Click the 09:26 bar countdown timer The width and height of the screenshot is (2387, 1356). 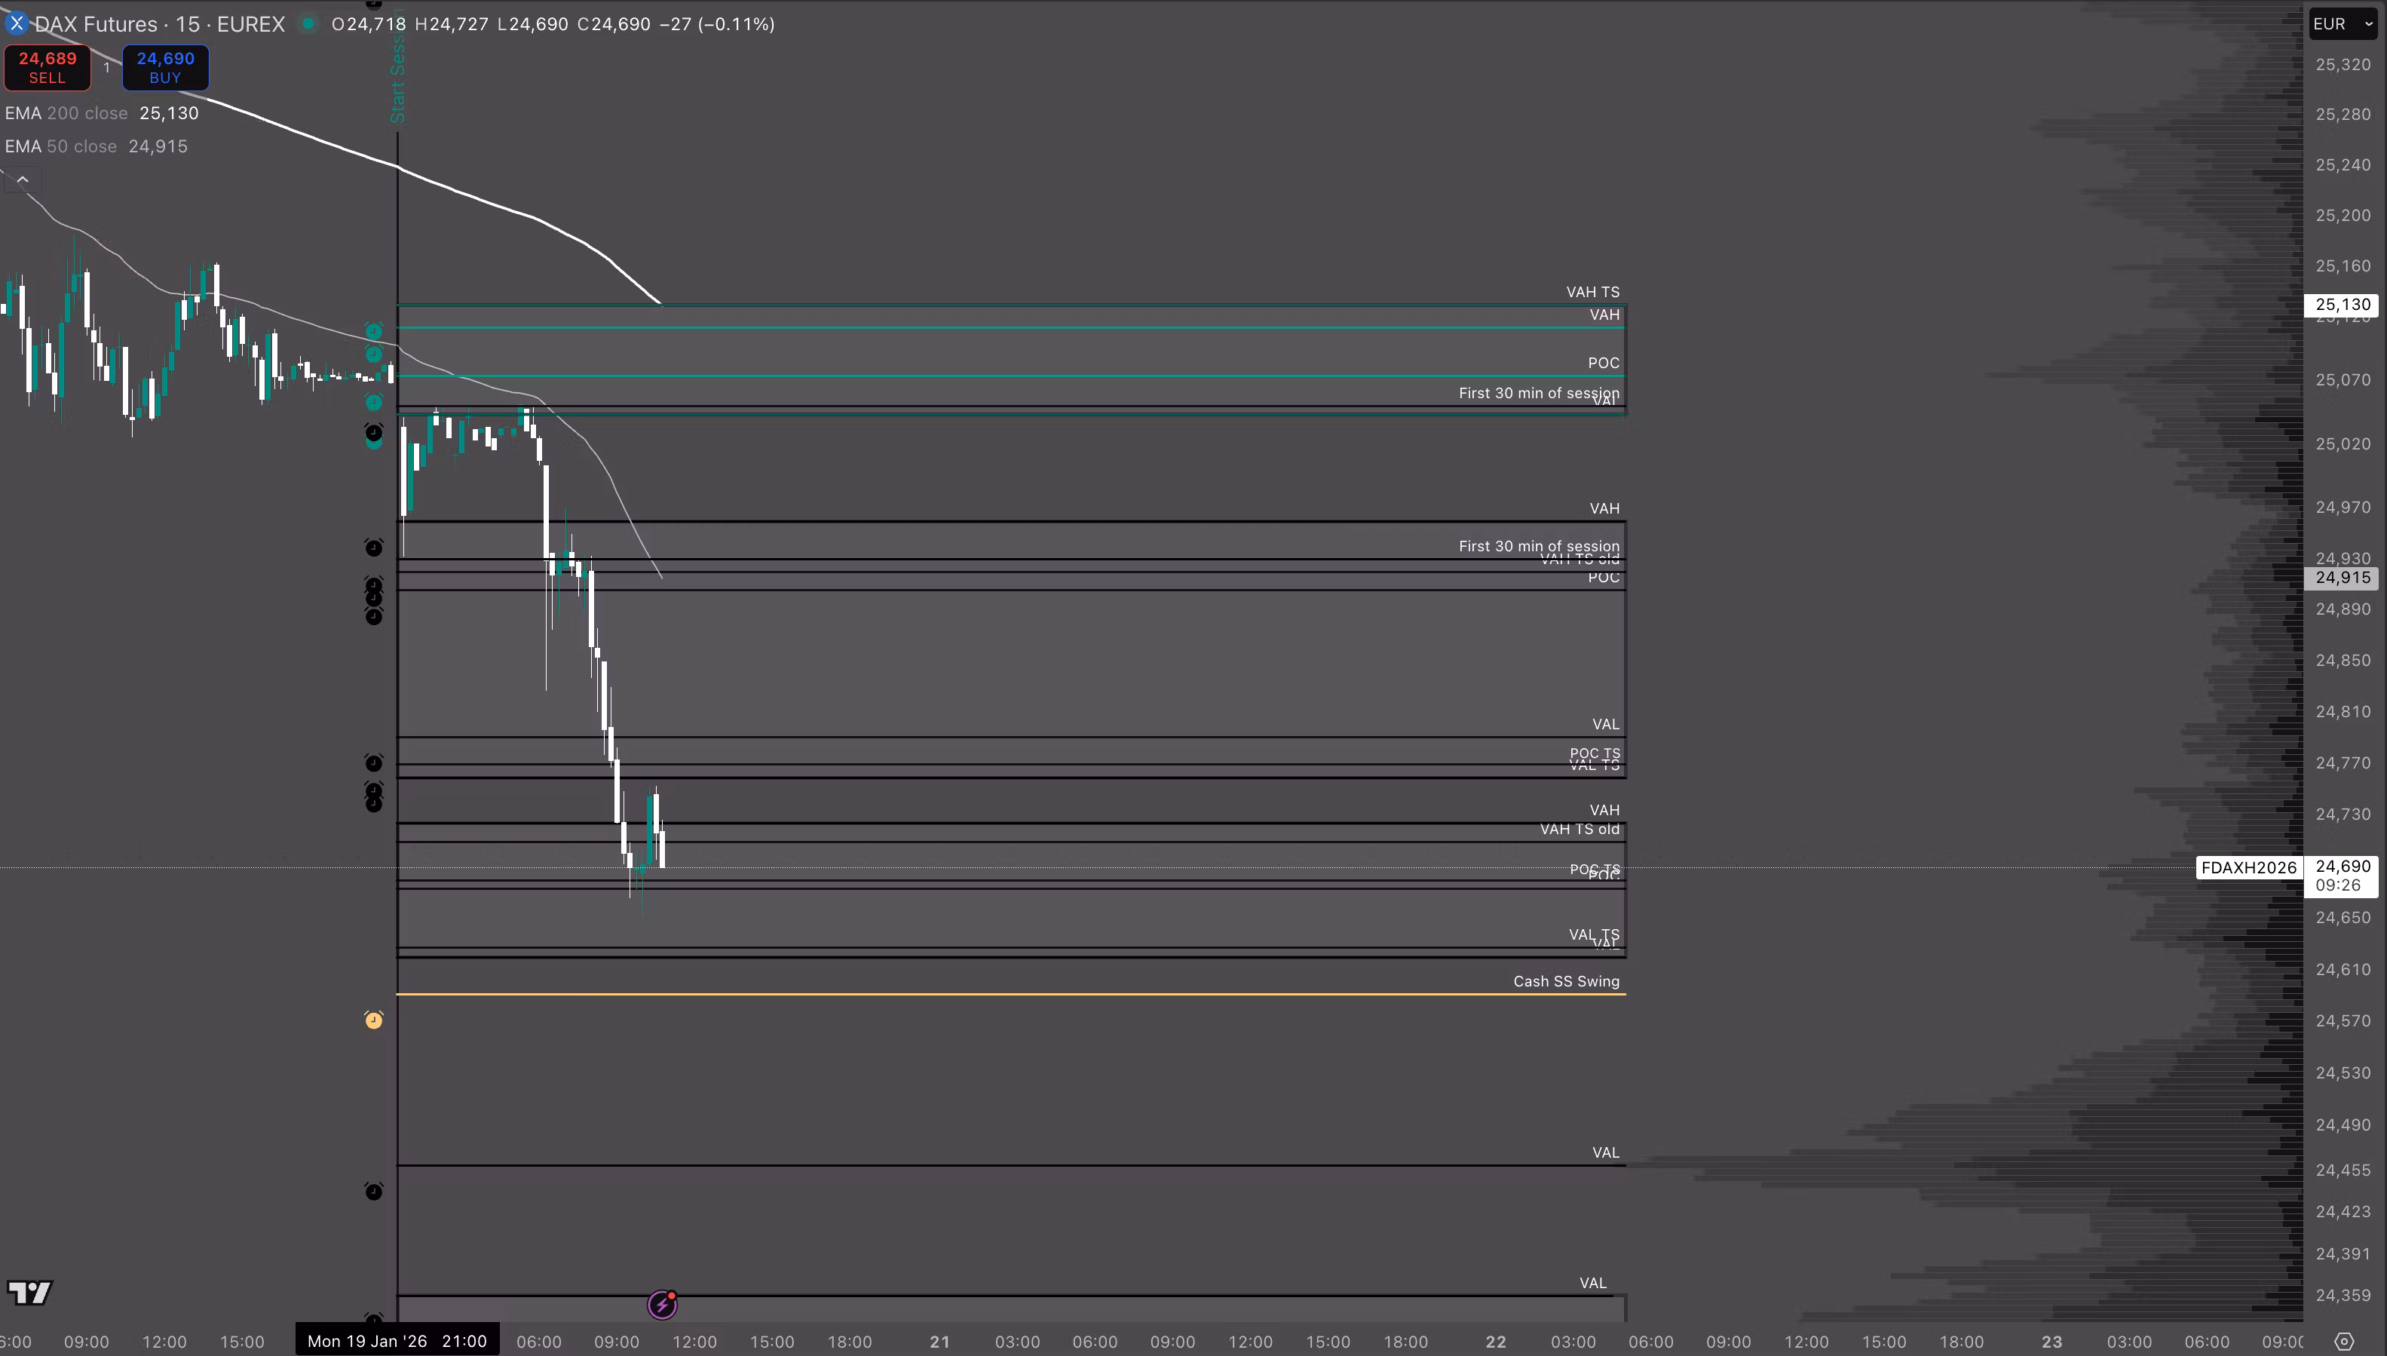[x=2338, y=885]
